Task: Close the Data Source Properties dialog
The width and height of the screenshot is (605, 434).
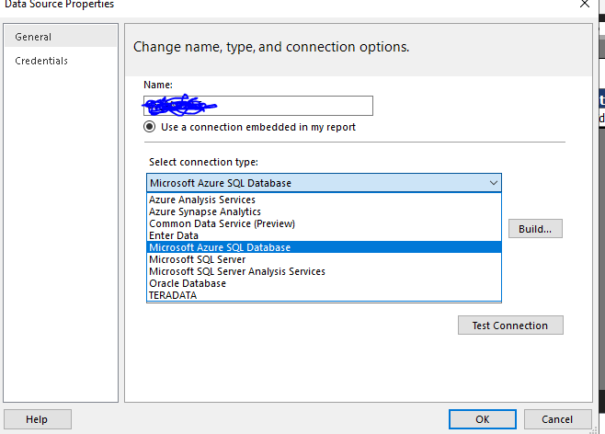Action: click(x=585, y=5)
